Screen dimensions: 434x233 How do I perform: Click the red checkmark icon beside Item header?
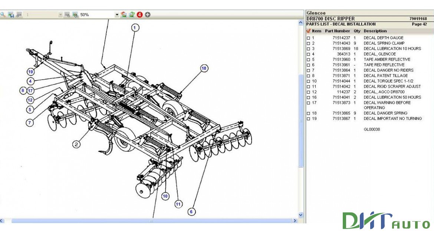[308, 31]
